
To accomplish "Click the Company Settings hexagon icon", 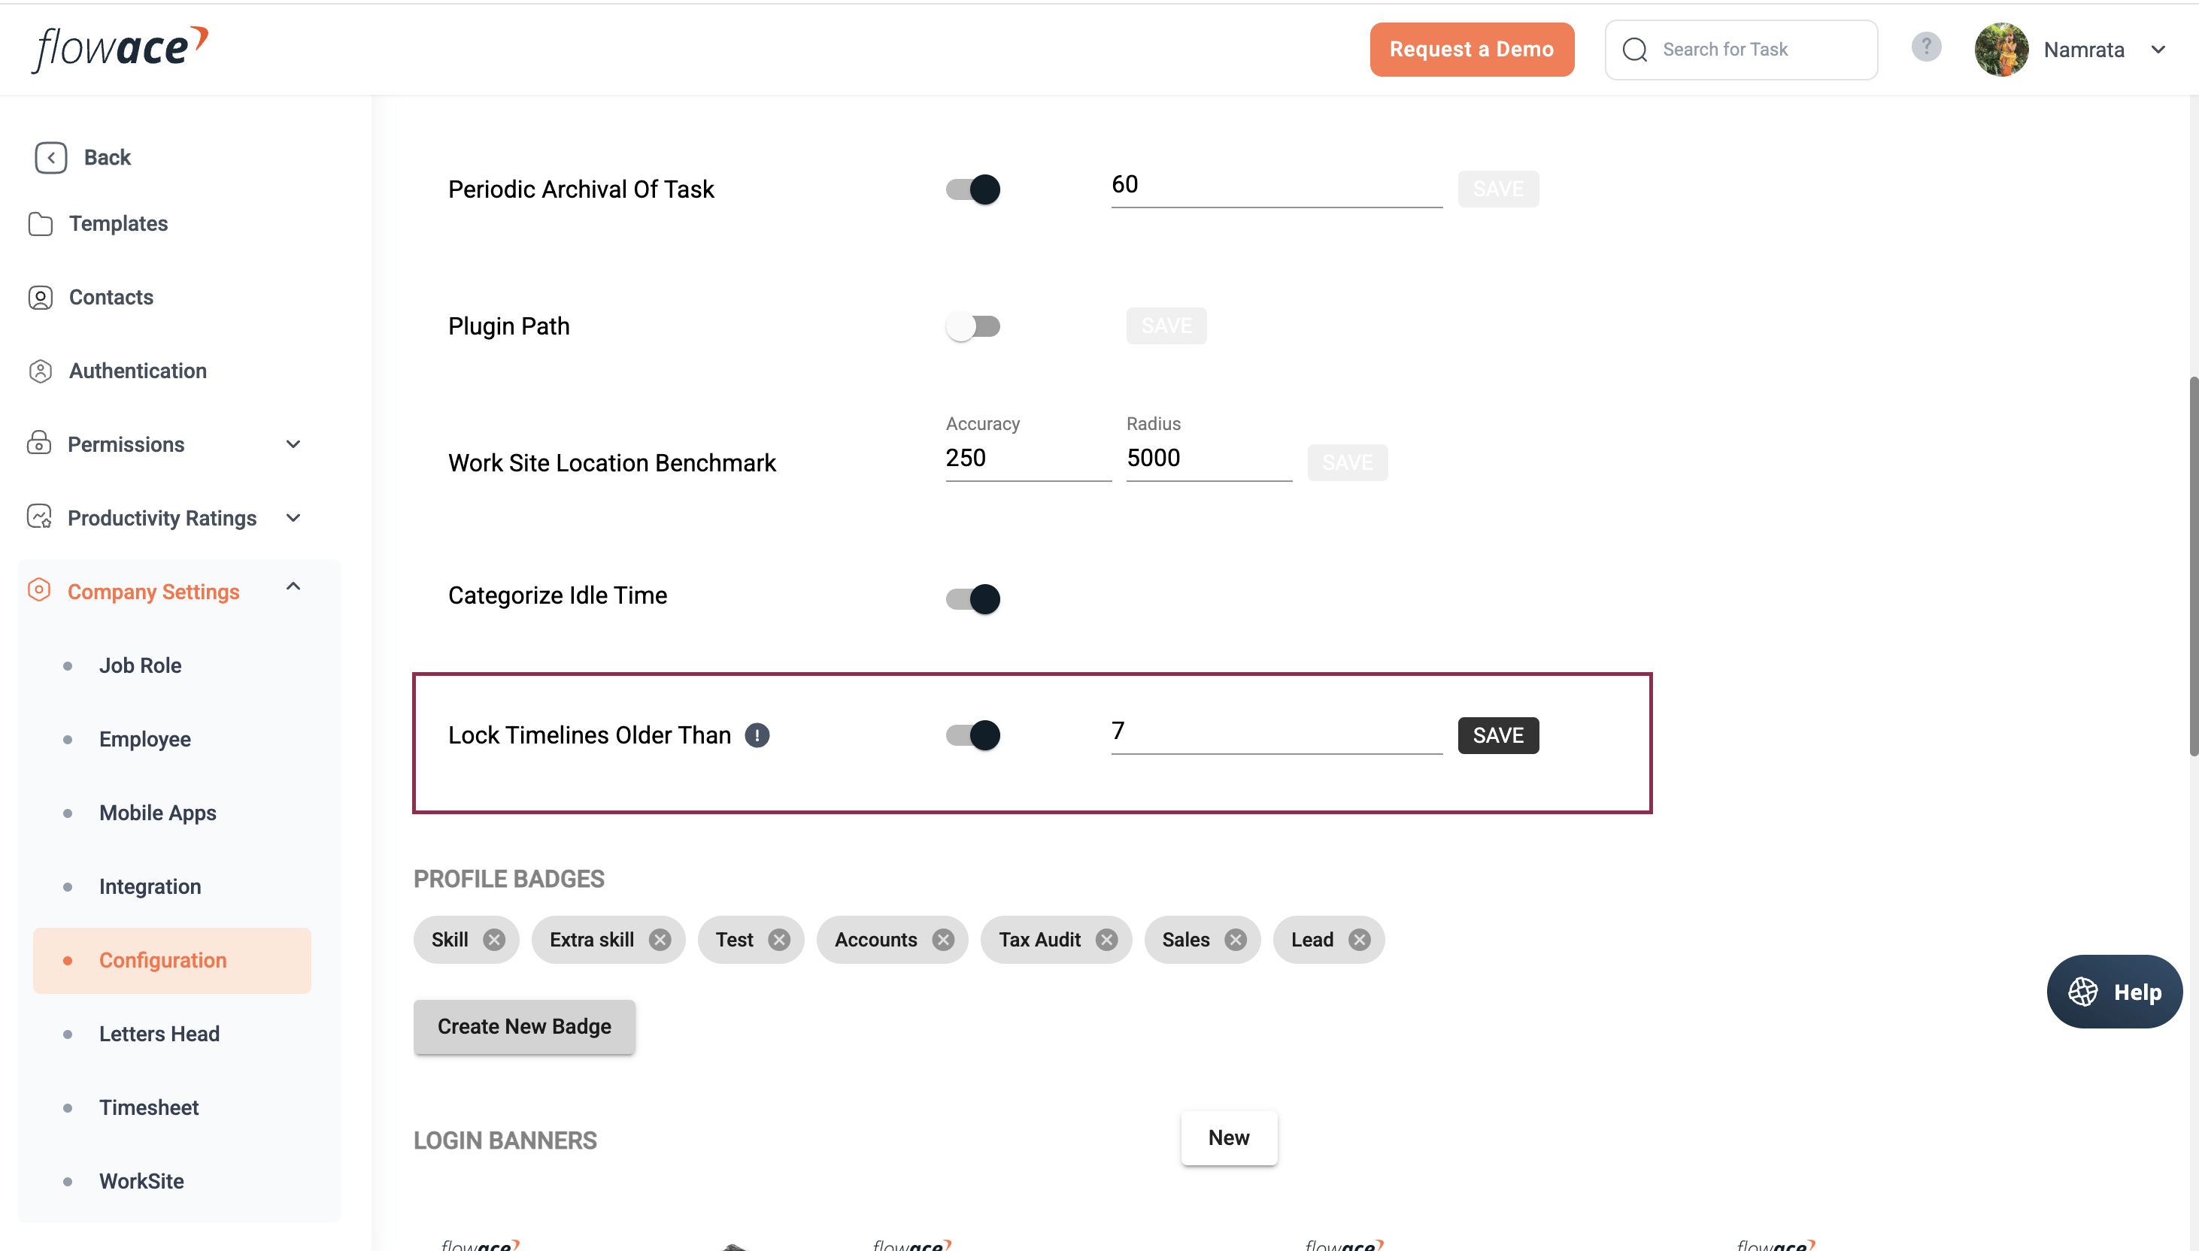I will (40, 590).
